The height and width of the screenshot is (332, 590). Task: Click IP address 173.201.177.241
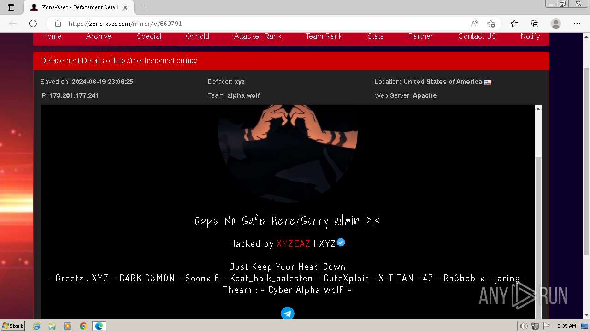(x=74, y=95)
